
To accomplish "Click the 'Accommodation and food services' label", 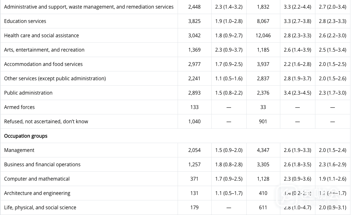I will 43,64.
